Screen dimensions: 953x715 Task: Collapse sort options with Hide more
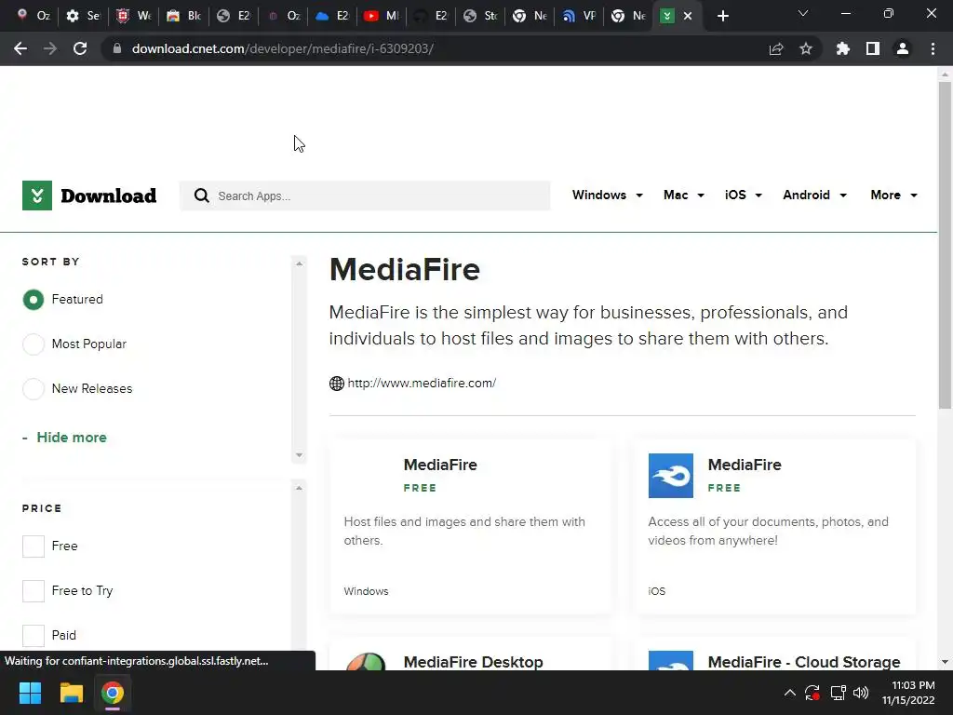[x=64, y=438]
